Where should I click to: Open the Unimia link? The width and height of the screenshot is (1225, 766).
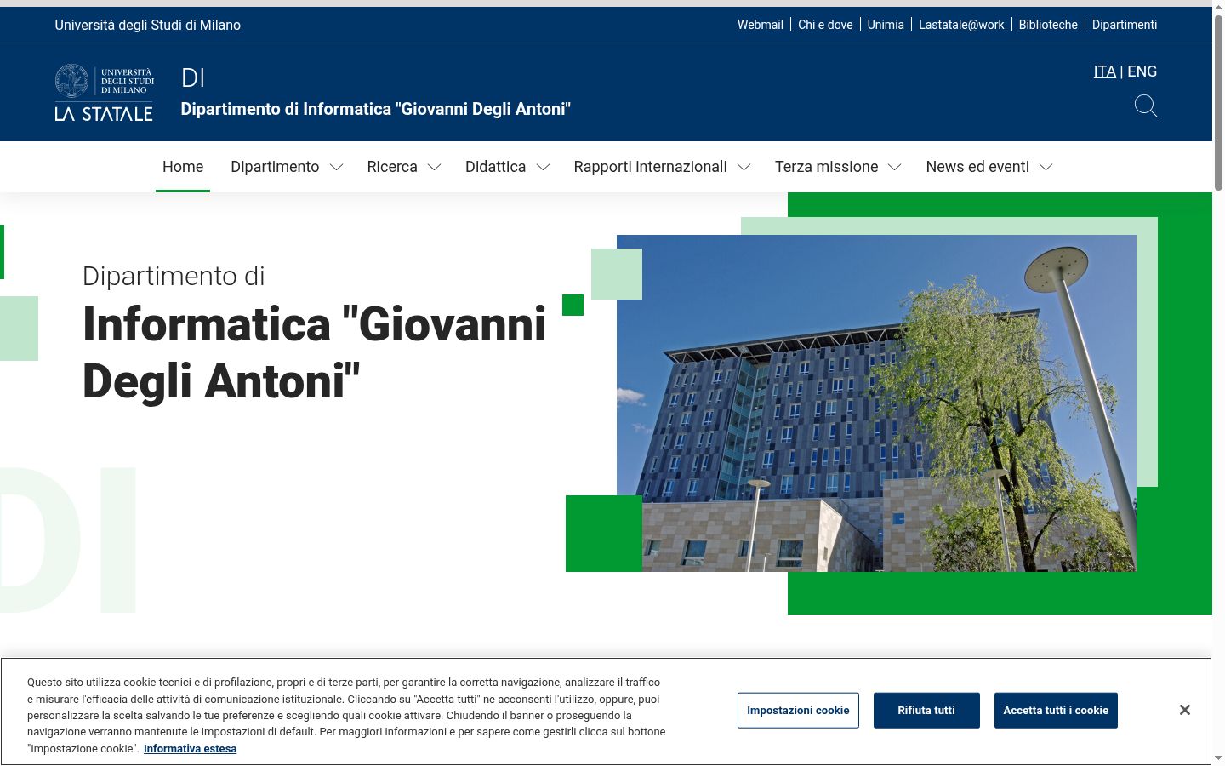886,25
